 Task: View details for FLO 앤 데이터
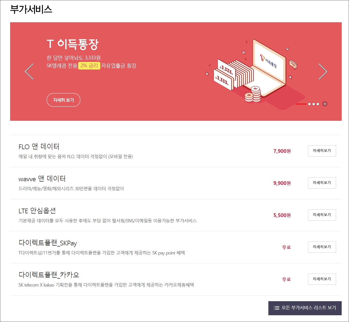322,151
